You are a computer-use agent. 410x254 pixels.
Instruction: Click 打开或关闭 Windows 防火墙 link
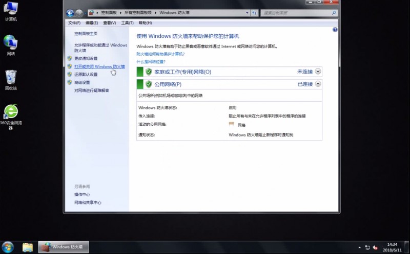(x=99, y=66)
